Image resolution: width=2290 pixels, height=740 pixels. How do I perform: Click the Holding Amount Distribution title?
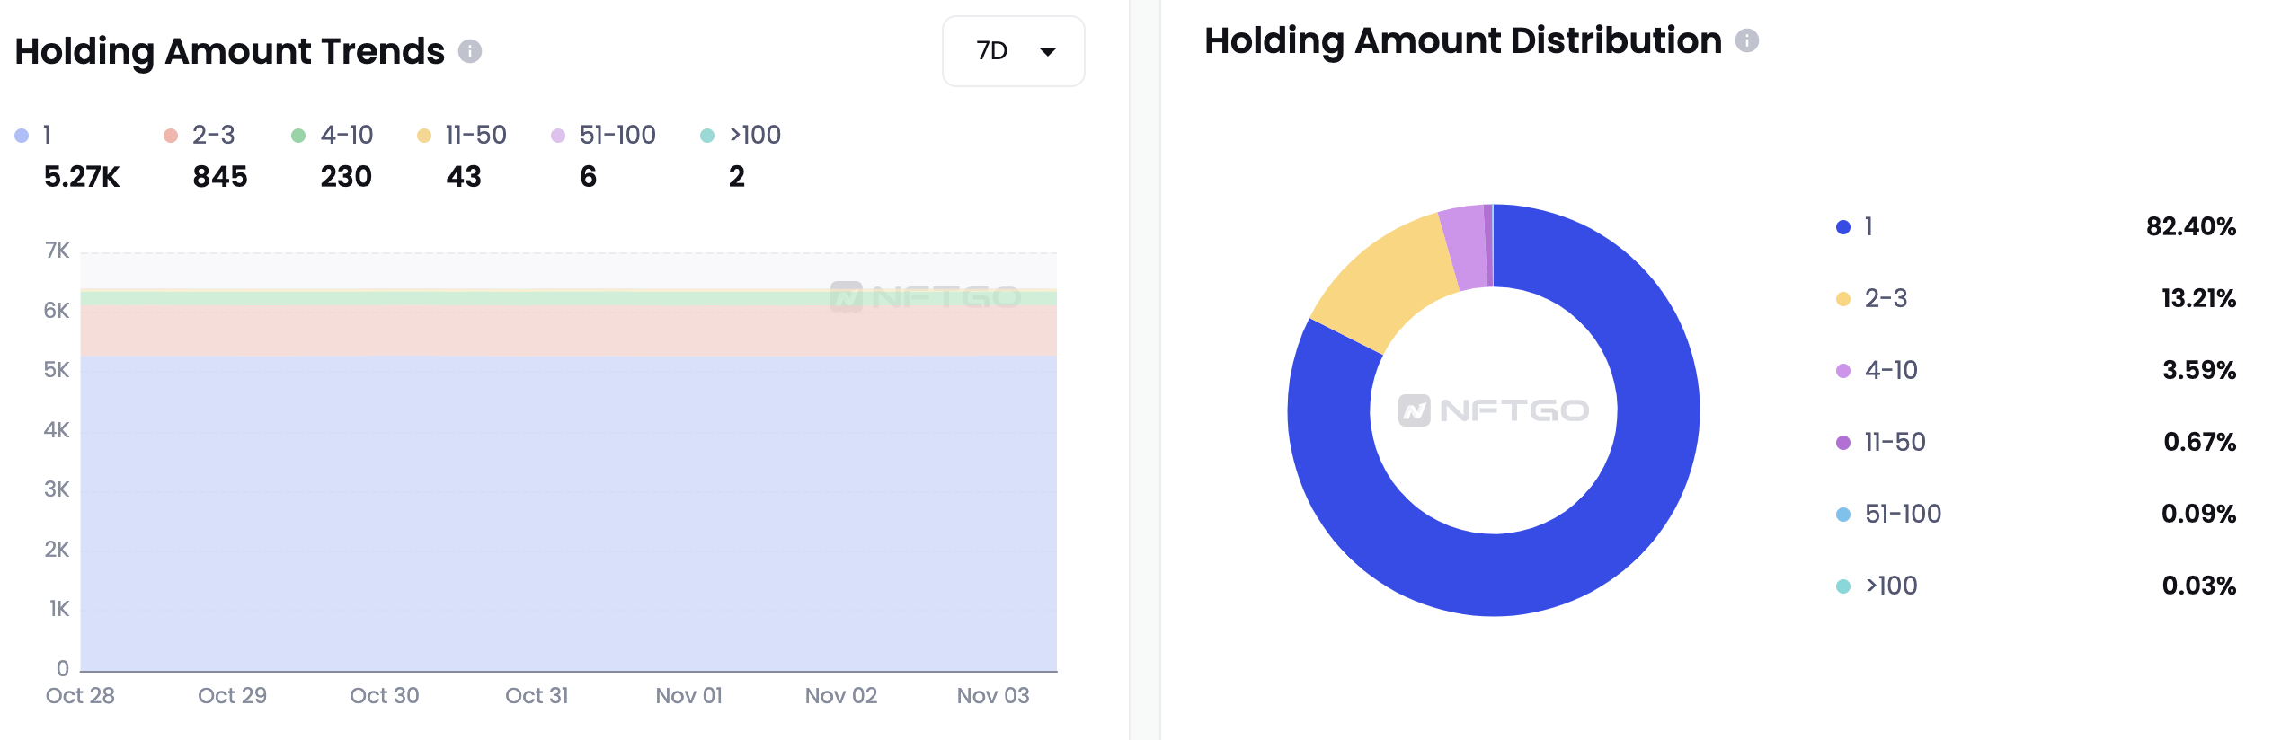click(x=1463, y=40)
